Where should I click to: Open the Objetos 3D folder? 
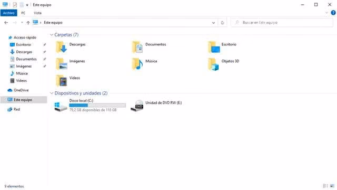(x=224, y=64)
